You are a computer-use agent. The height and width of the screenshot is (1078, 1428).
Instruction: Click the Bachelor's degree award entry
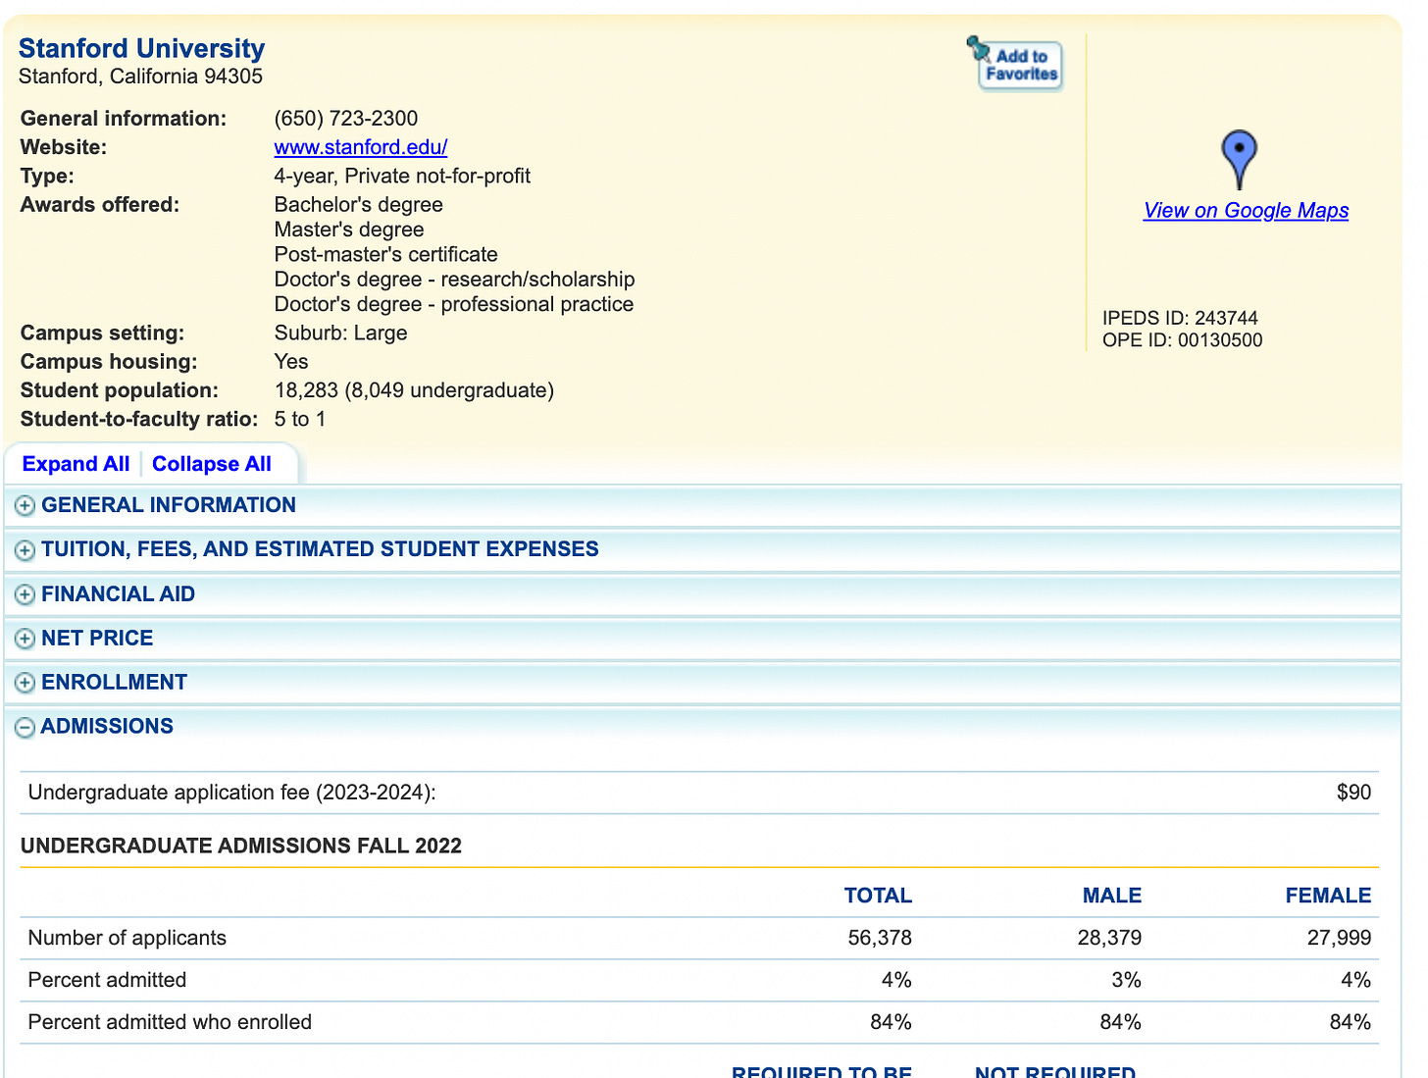pyautogui.click(x=359, y=205)
